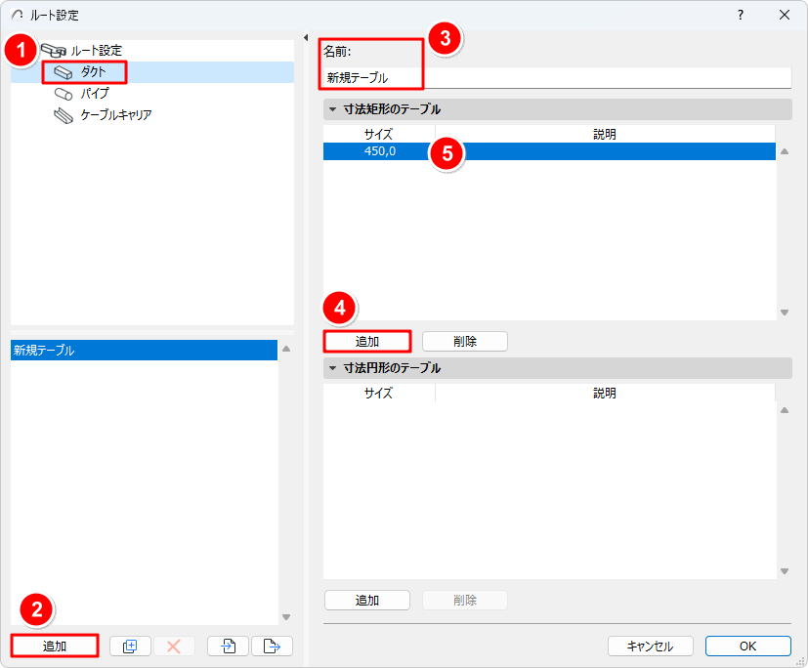
Task: Click the table list scroll-down arrow
Action: pyautogui.click(x=286, y=617)
